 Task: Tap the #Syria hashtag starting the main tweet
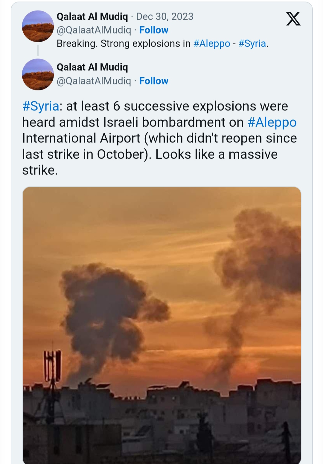pos(41,106)
